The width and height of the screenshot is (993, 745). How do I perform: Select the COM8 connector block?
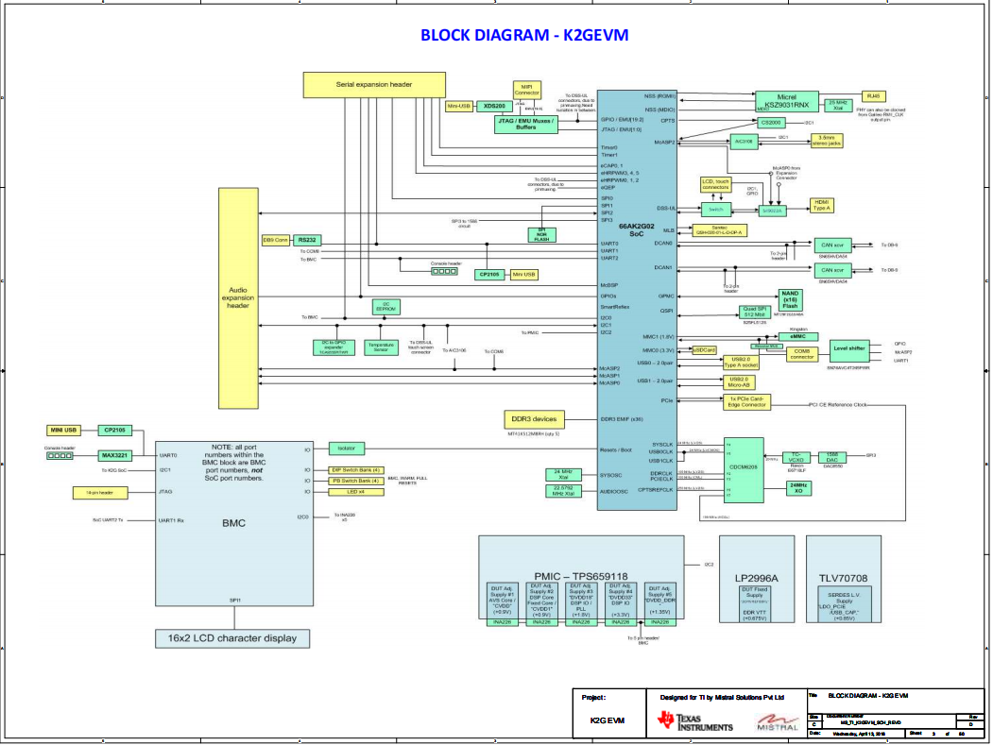pyautogui.click(x=802, y=354)
